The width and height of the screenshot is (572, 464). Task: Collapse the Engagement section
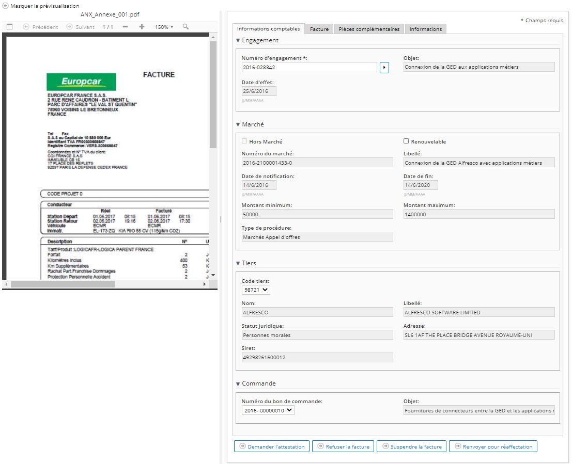click(238, 40)
